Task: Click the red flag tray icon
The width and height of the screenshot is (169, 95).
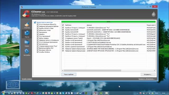Action: click(x=140, y=93)
